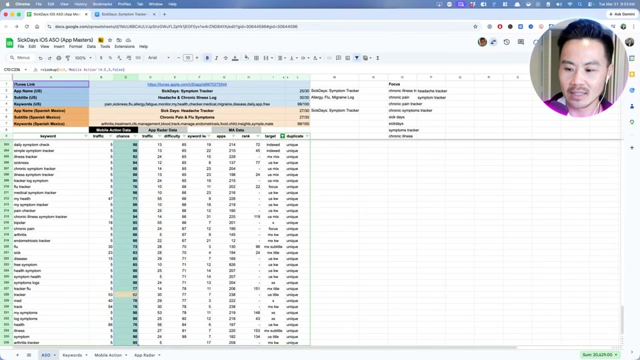Image resolution: width=640 pixels, height=360 pixels.
Task: Click the font size field
Action: click(188, 58)
